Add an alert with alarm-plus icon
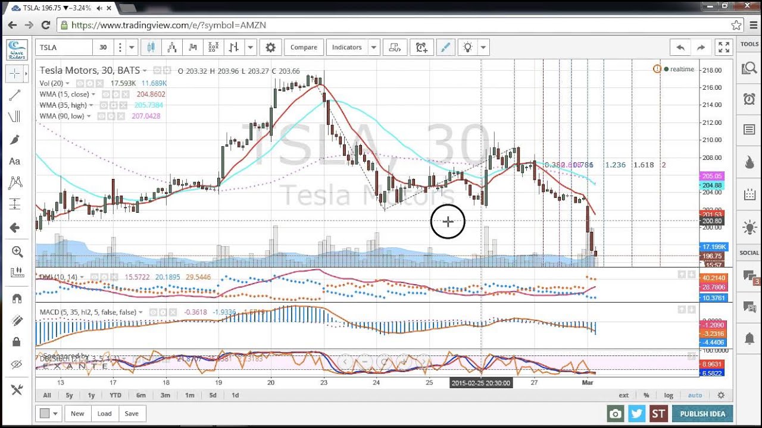 (421, 48)
